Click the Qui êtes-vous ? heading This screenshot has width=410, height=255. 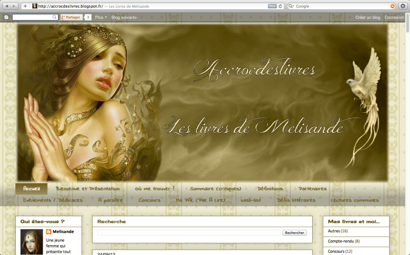42,221
